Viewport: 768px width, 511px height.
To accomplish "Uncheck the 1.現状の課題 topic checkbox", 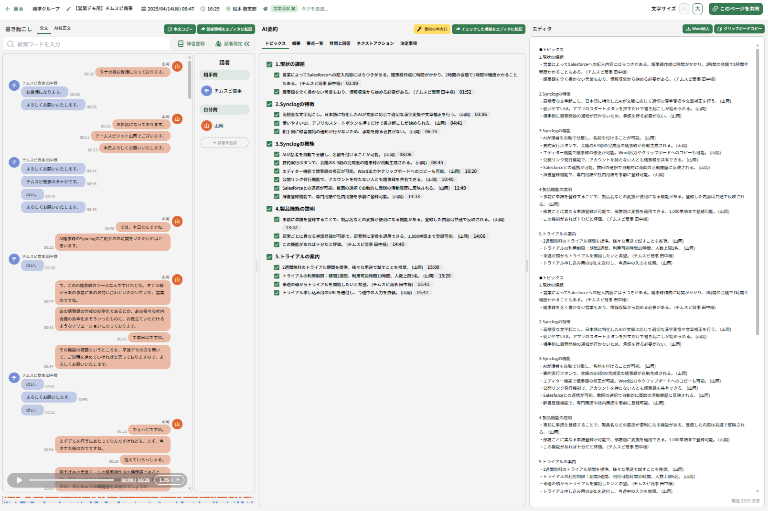I will click(269, 64).
